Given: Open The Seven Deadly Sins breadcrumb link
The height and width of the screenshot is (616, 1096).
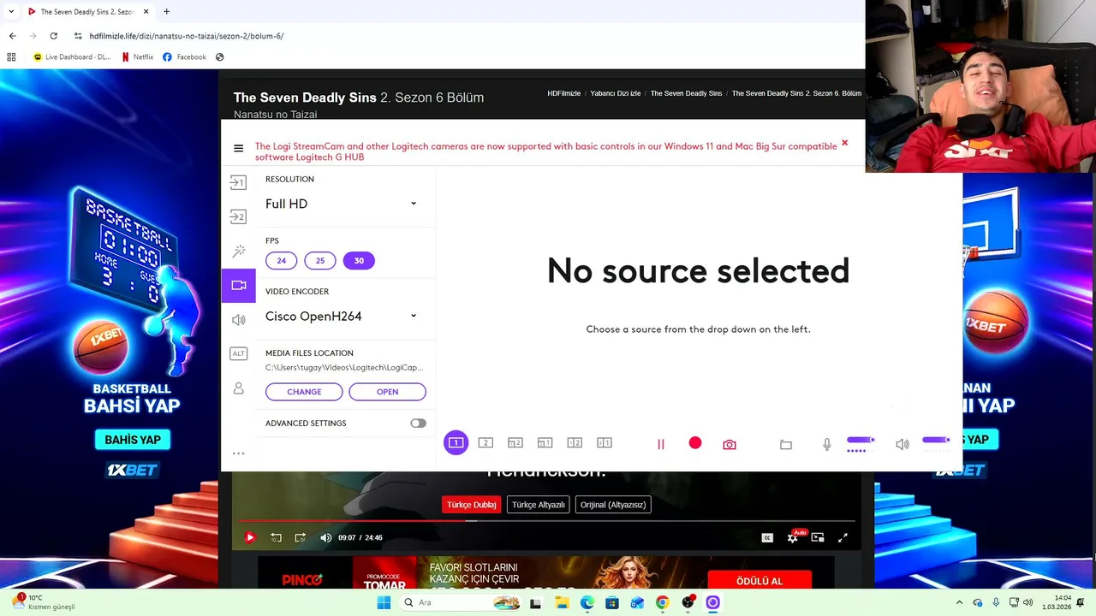Looking at the screenshot, I should [686, 93].
